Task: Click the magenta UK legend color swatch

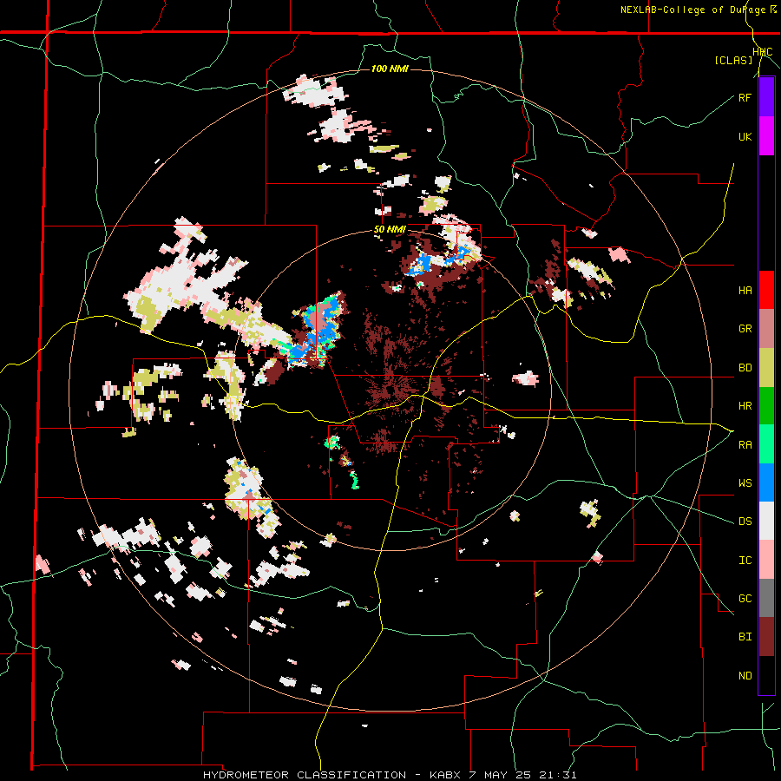Action: [x=766, y=136]
